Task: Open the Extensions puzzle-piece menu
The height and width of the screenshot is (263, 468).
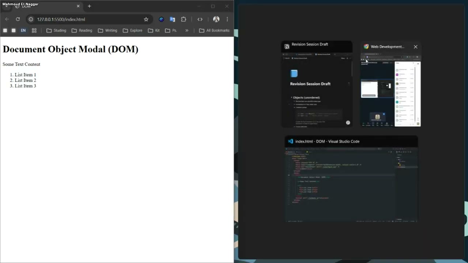Action: [x=184, y=19]
